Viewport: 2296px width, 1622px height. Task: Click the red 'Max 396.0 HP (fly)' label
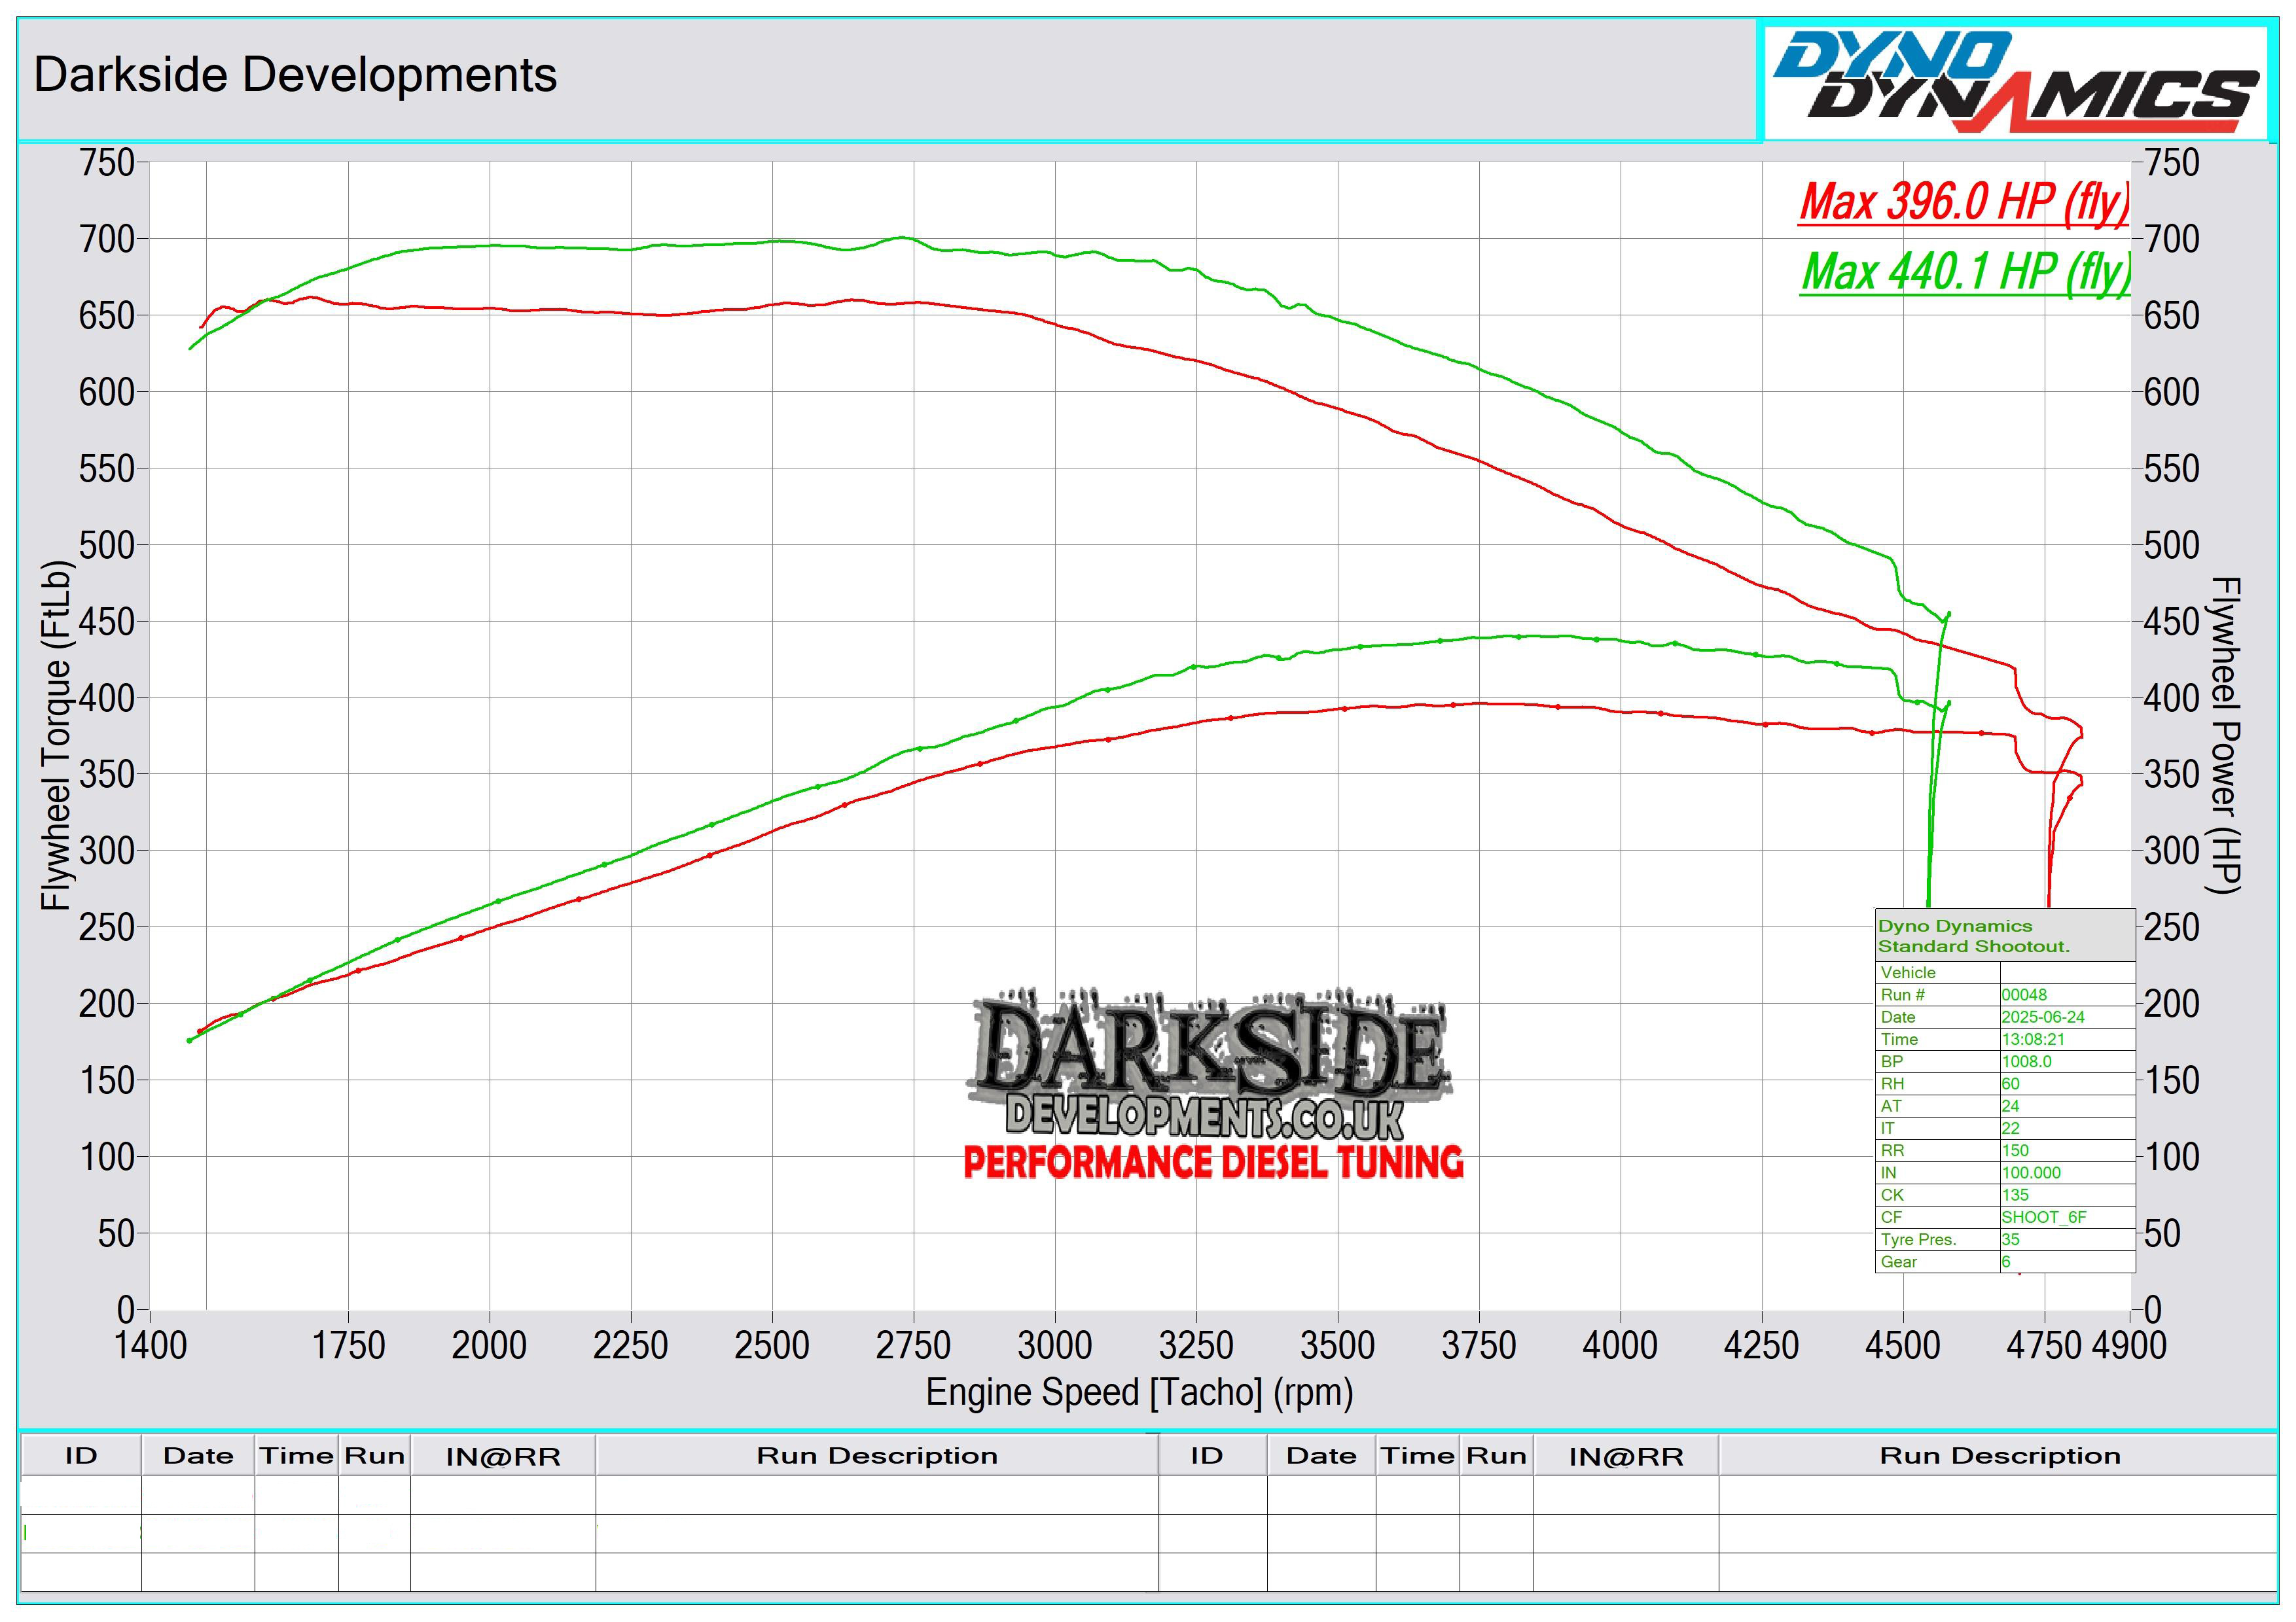pos(1964,203)
